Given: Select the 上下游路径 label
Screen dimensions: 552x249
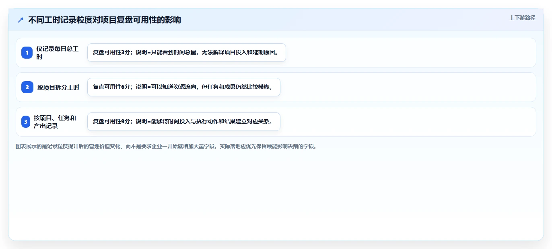Looking at the screenshot, I should click(x=522, y=18).
